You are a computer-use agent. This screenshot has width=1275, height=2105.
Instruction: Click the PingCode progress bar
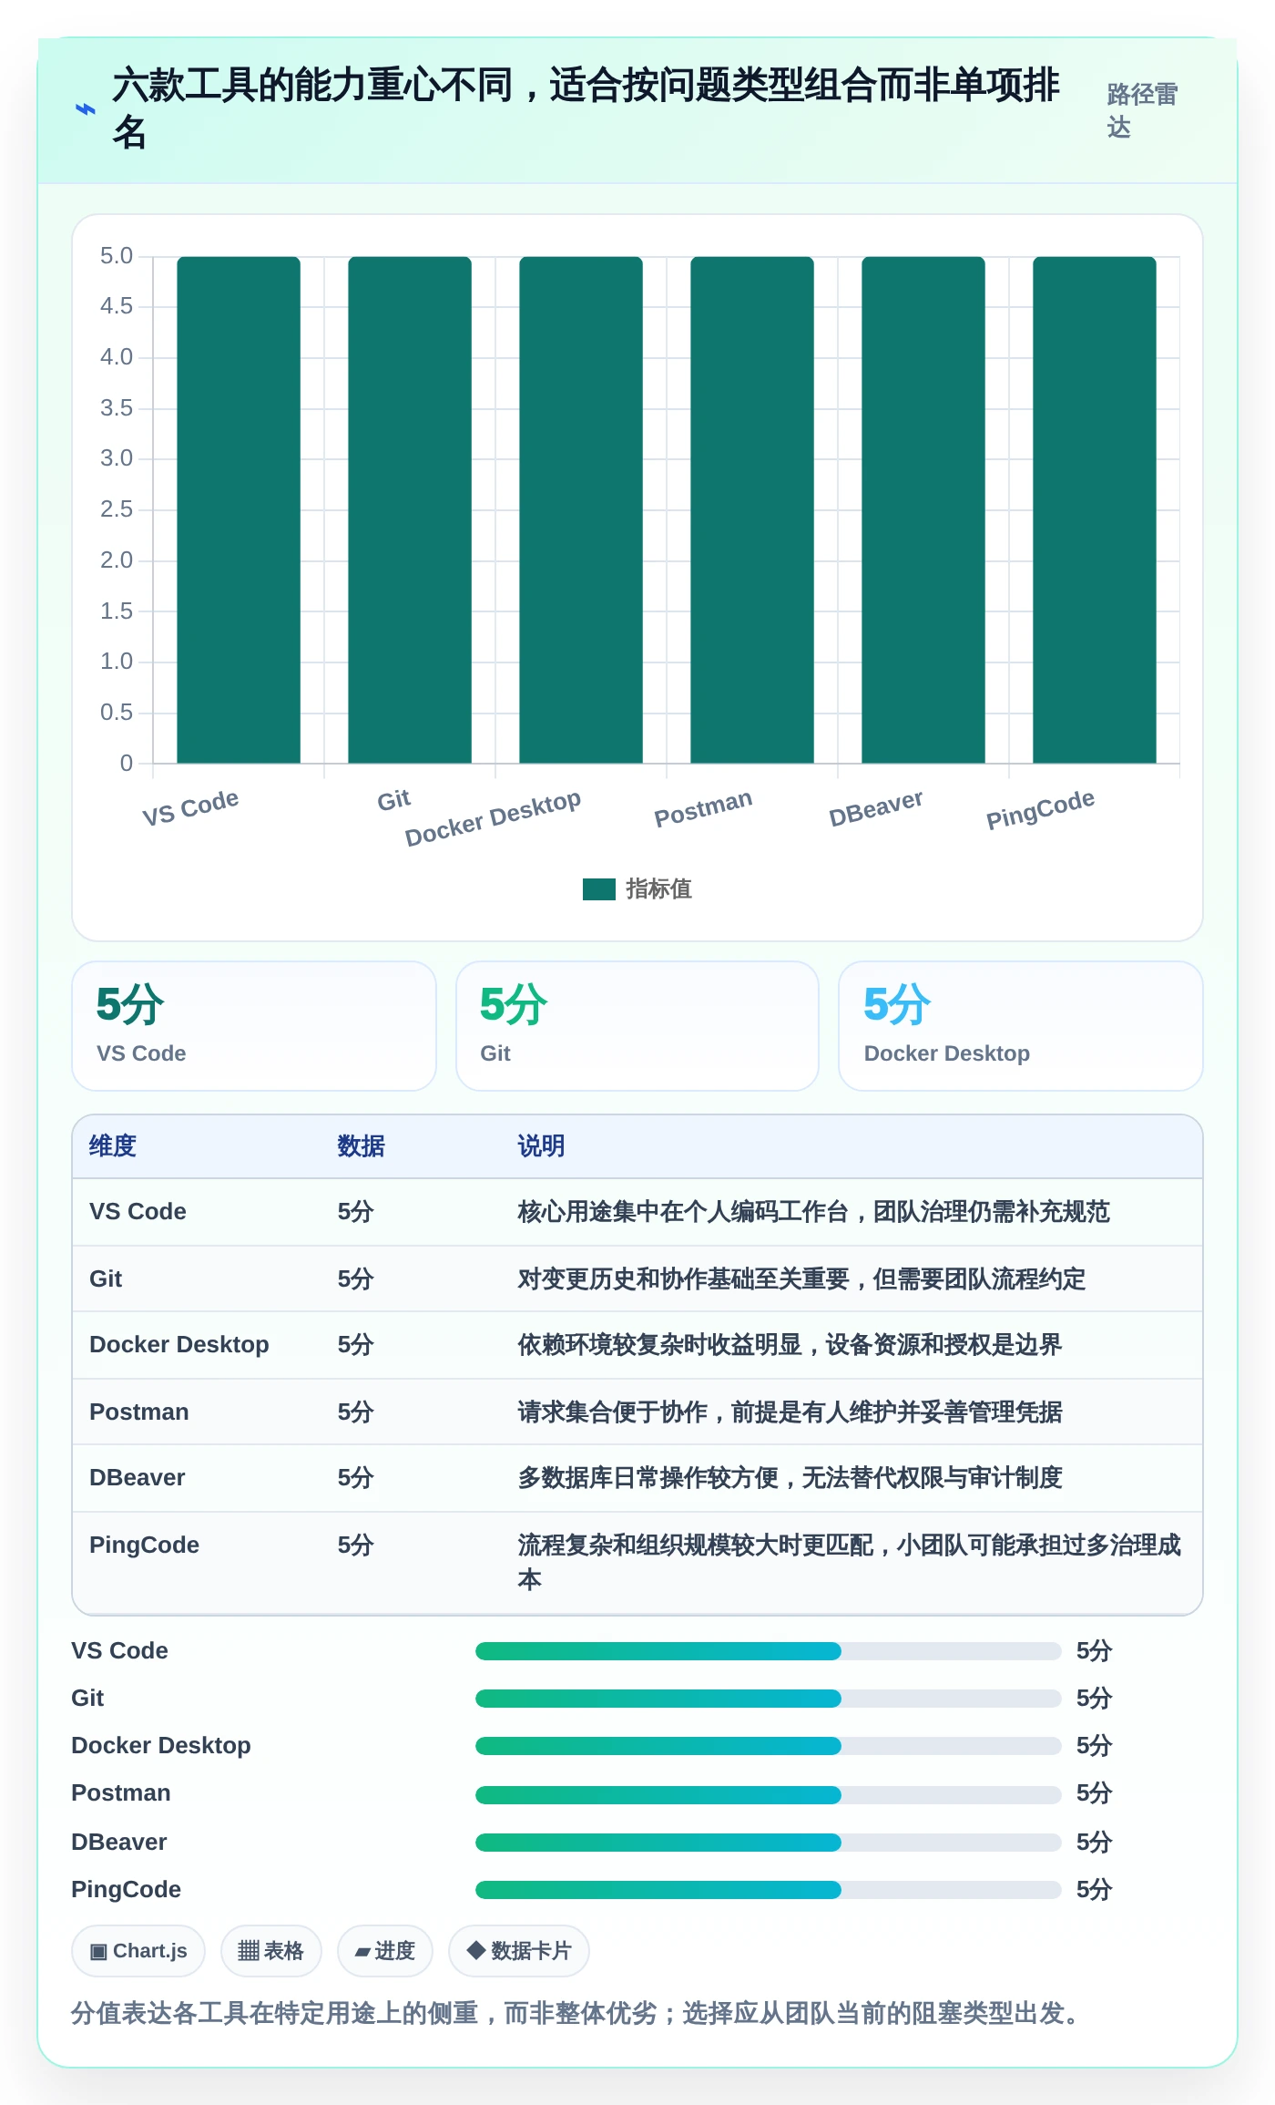click(768, 1890)
